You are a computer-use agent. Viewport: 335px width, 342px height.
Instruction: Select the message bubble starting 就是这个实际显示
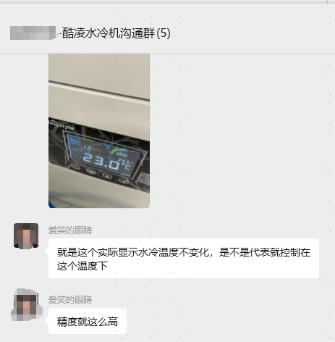click(x=184, y=259)
